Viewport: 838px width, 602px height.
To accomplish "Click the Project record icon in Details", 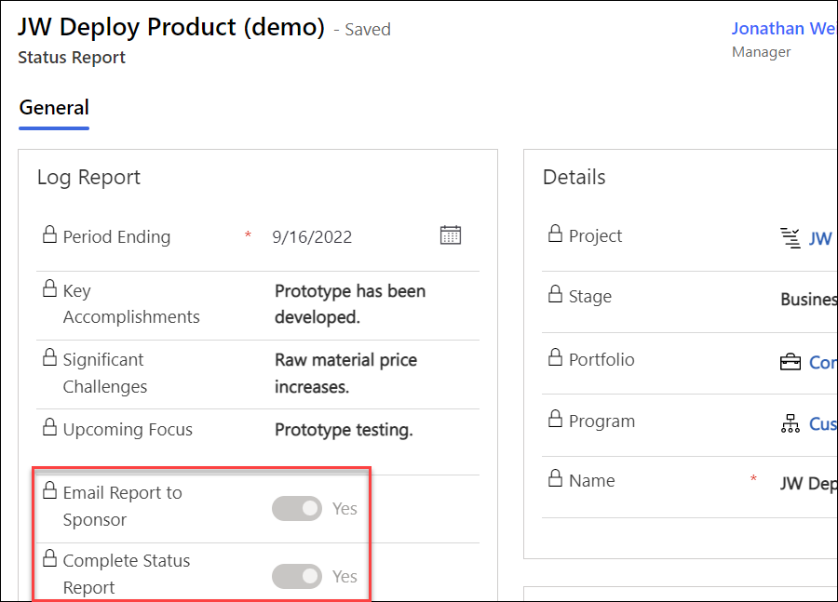I will pyautogui.click(x=791, y=237).
